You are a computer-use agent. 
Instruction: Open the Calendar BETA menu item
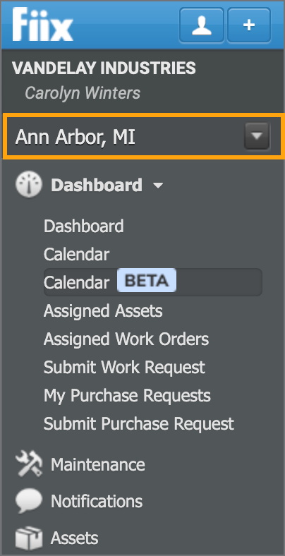point(153,282)
